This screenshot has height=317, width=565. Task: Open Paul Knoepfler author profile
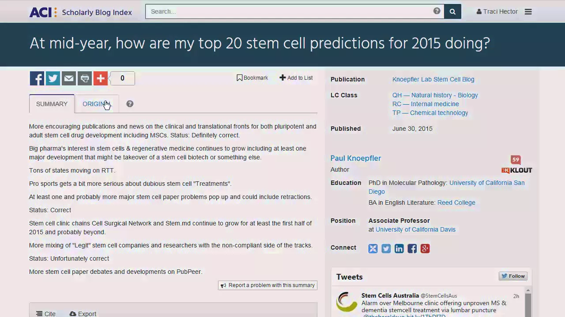pyautogui.click(x=356, y=158)
